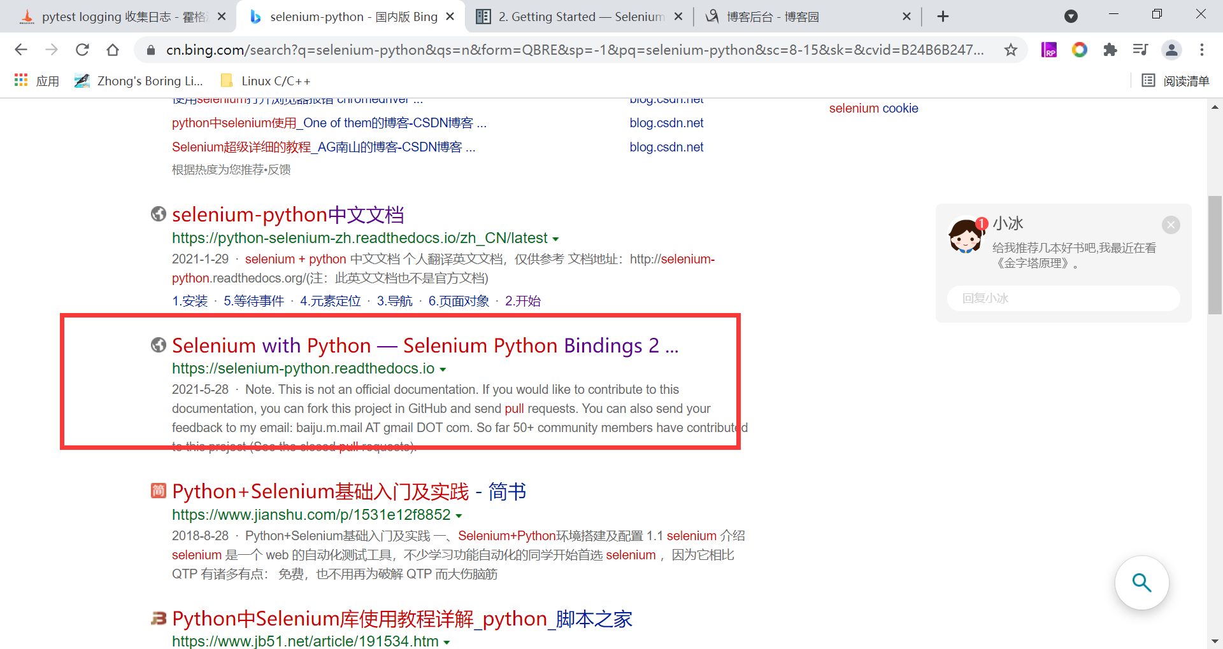Reload the Bing search page
This screenshot has width=1223, height=649.
point(82,50)
